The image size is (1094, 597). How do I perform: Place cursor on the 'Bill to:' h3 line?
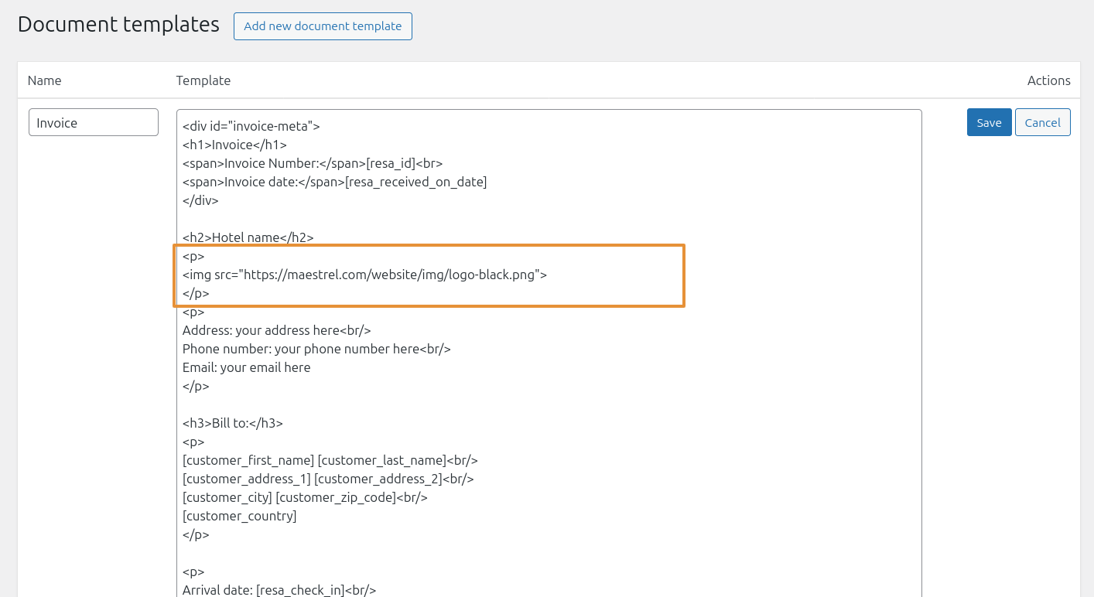232,423
